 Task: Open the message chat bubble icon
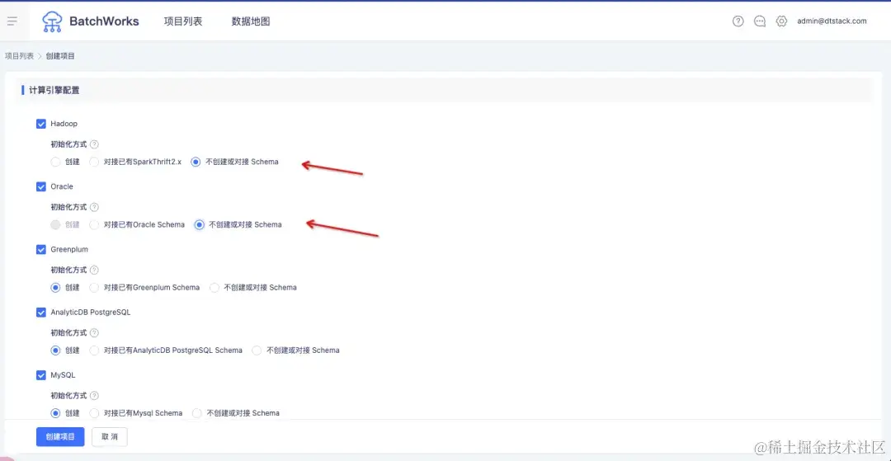pyautogui.click(x=760, y=21)
